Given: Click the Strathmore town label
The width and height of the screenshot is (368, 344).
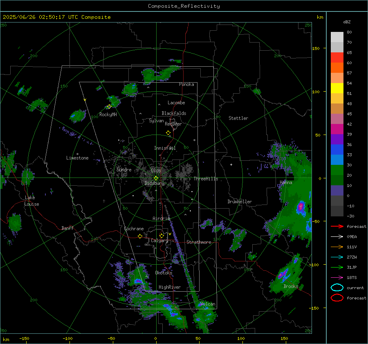Looking at the screenshot, I should pyautogui.click(x=199, y=242).
